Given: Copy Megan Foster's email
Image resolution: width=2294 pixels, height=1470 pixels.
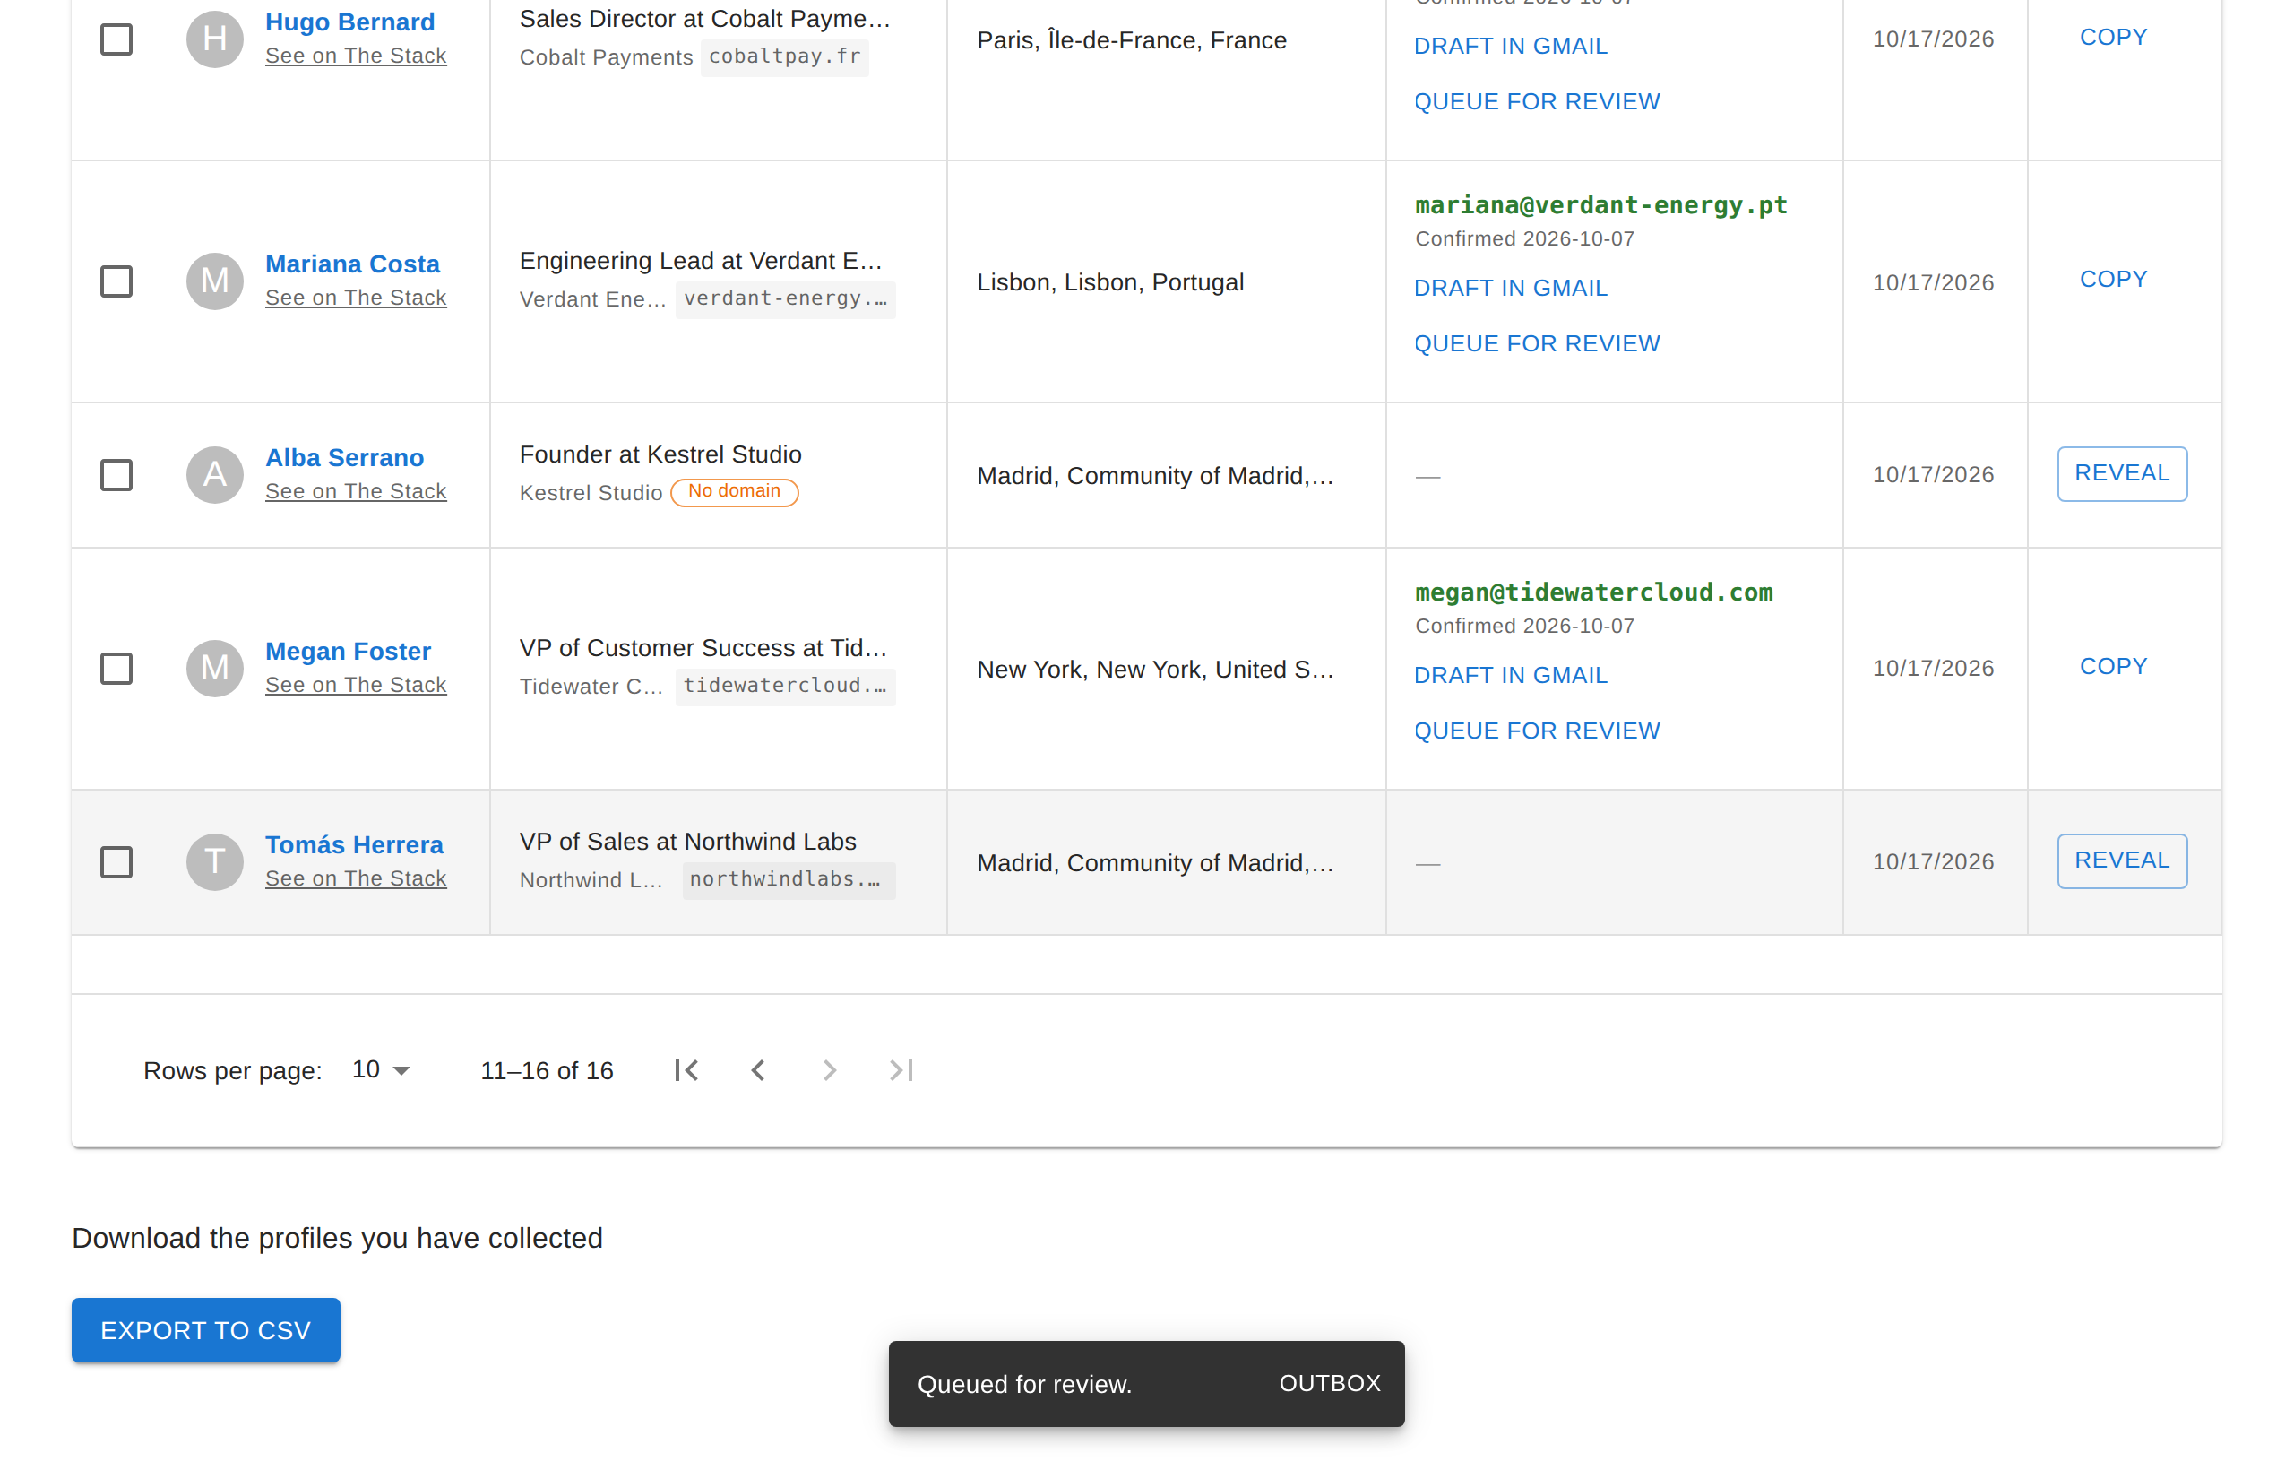Looking at the screenshot, I should 2113,666.
